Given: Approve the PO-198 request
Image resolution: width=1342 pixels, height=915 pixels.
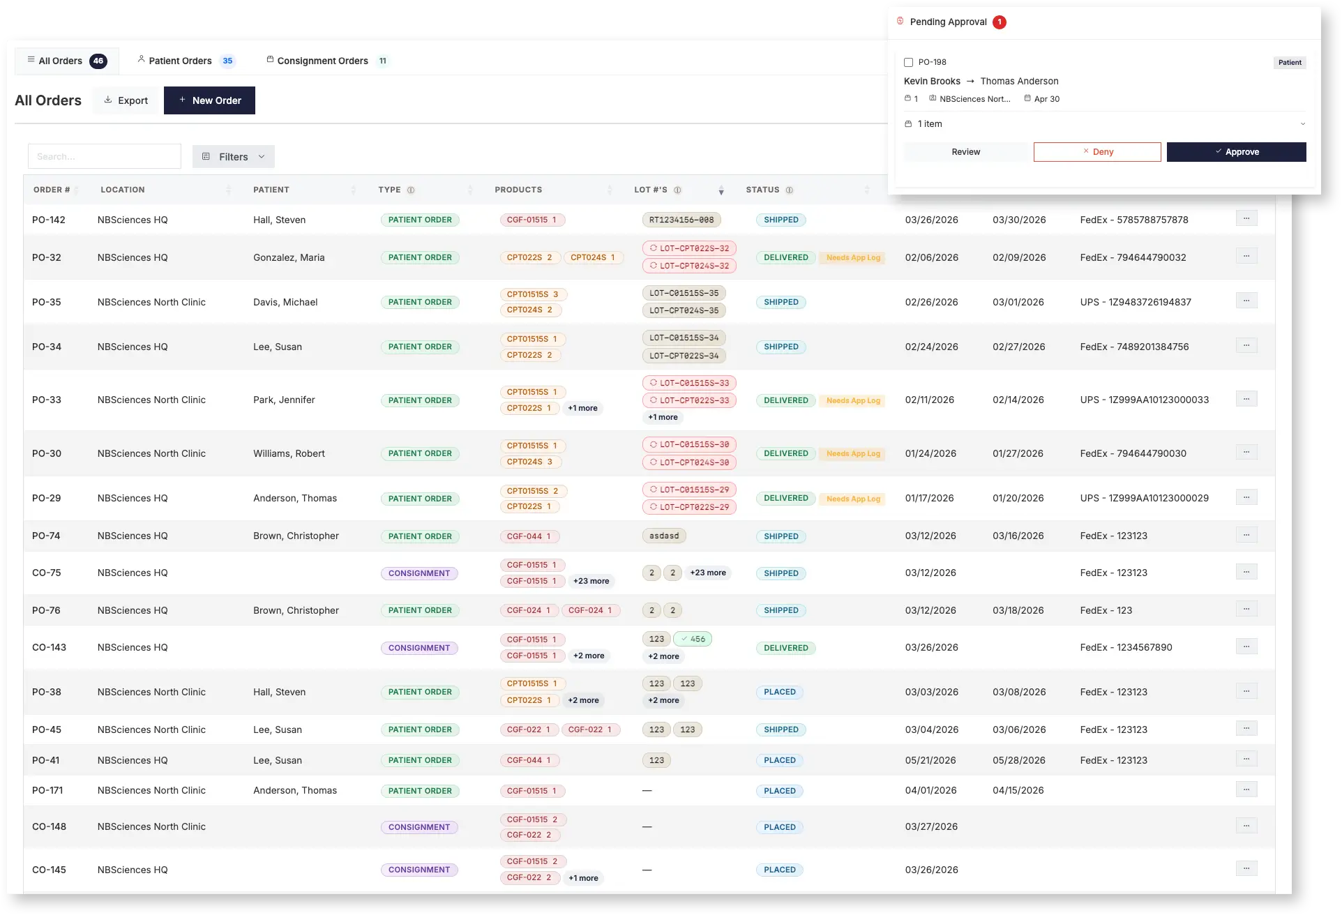Looking at the screenshot, I should (x=1237, y=152).
